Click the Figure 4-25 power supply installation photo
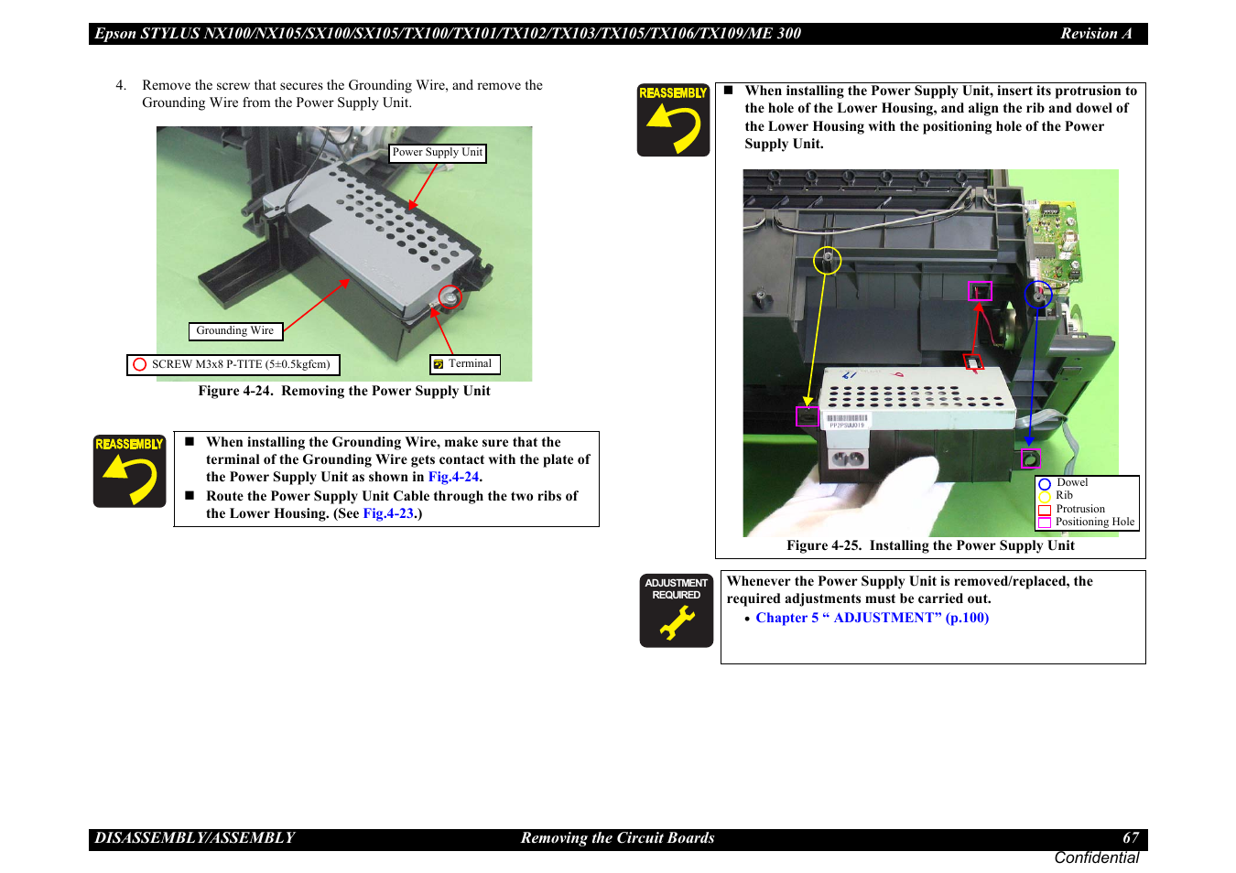 [x=930, y=352]
